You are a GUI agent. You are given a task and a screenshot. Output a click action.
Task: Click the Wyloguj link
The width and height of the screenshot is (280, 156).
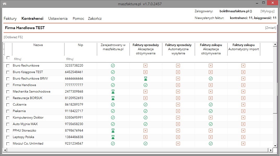[267, 11]
